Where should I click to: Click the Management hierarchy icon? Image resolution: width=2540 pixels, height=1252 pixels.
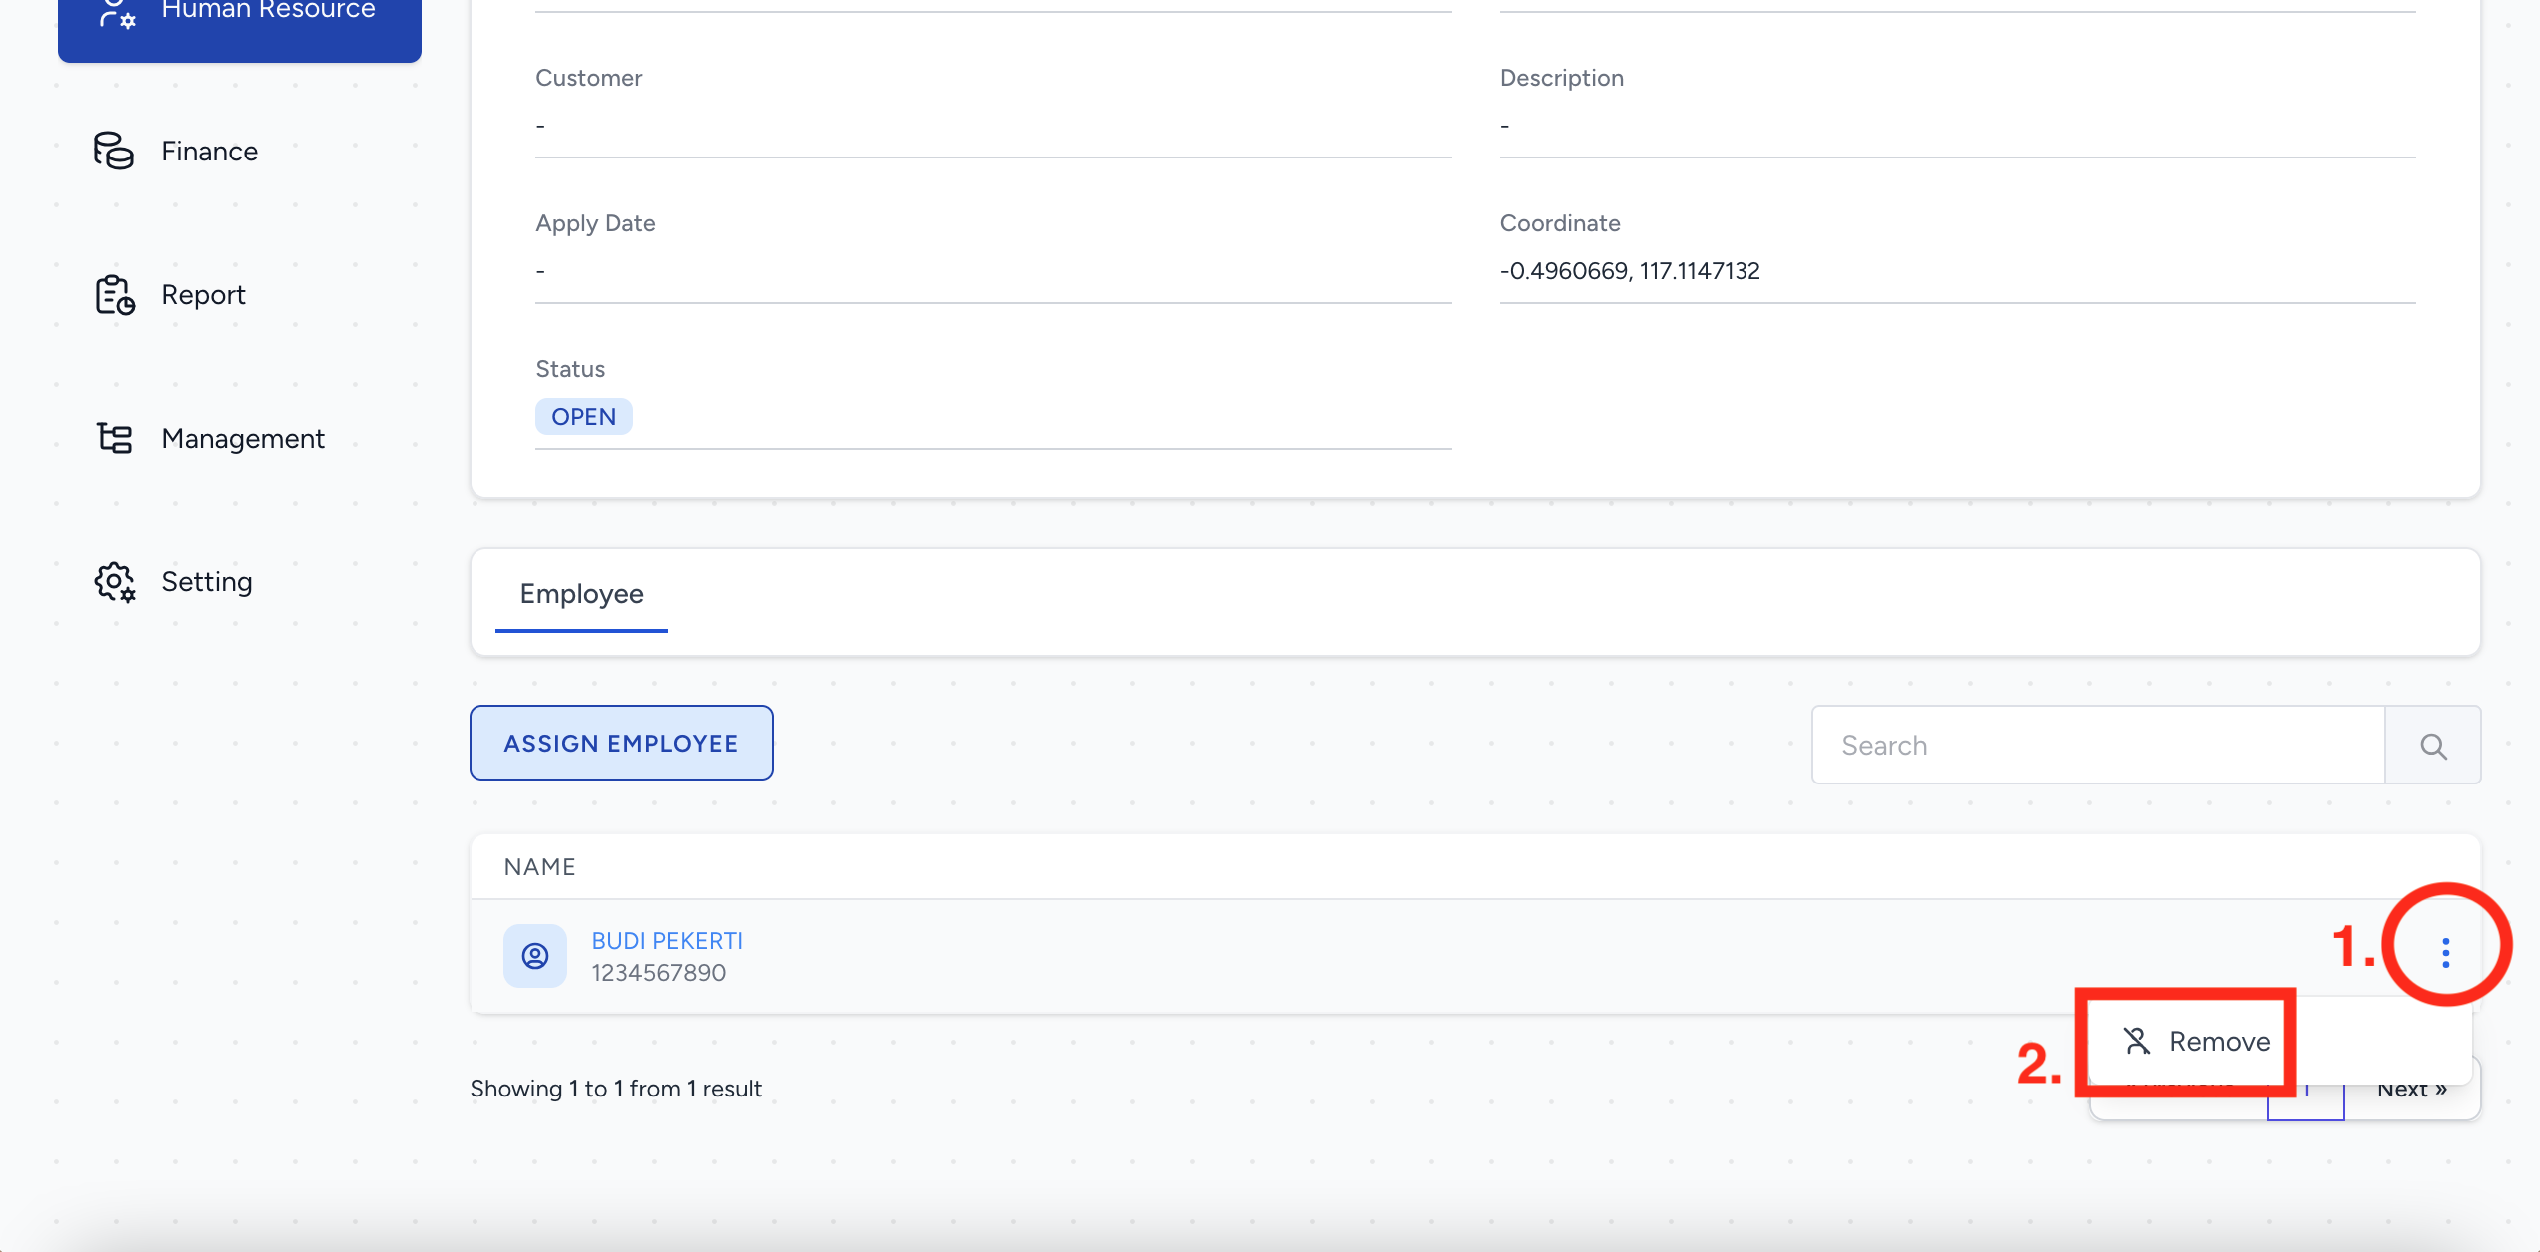pyautogui.click(x=114, y=438)
